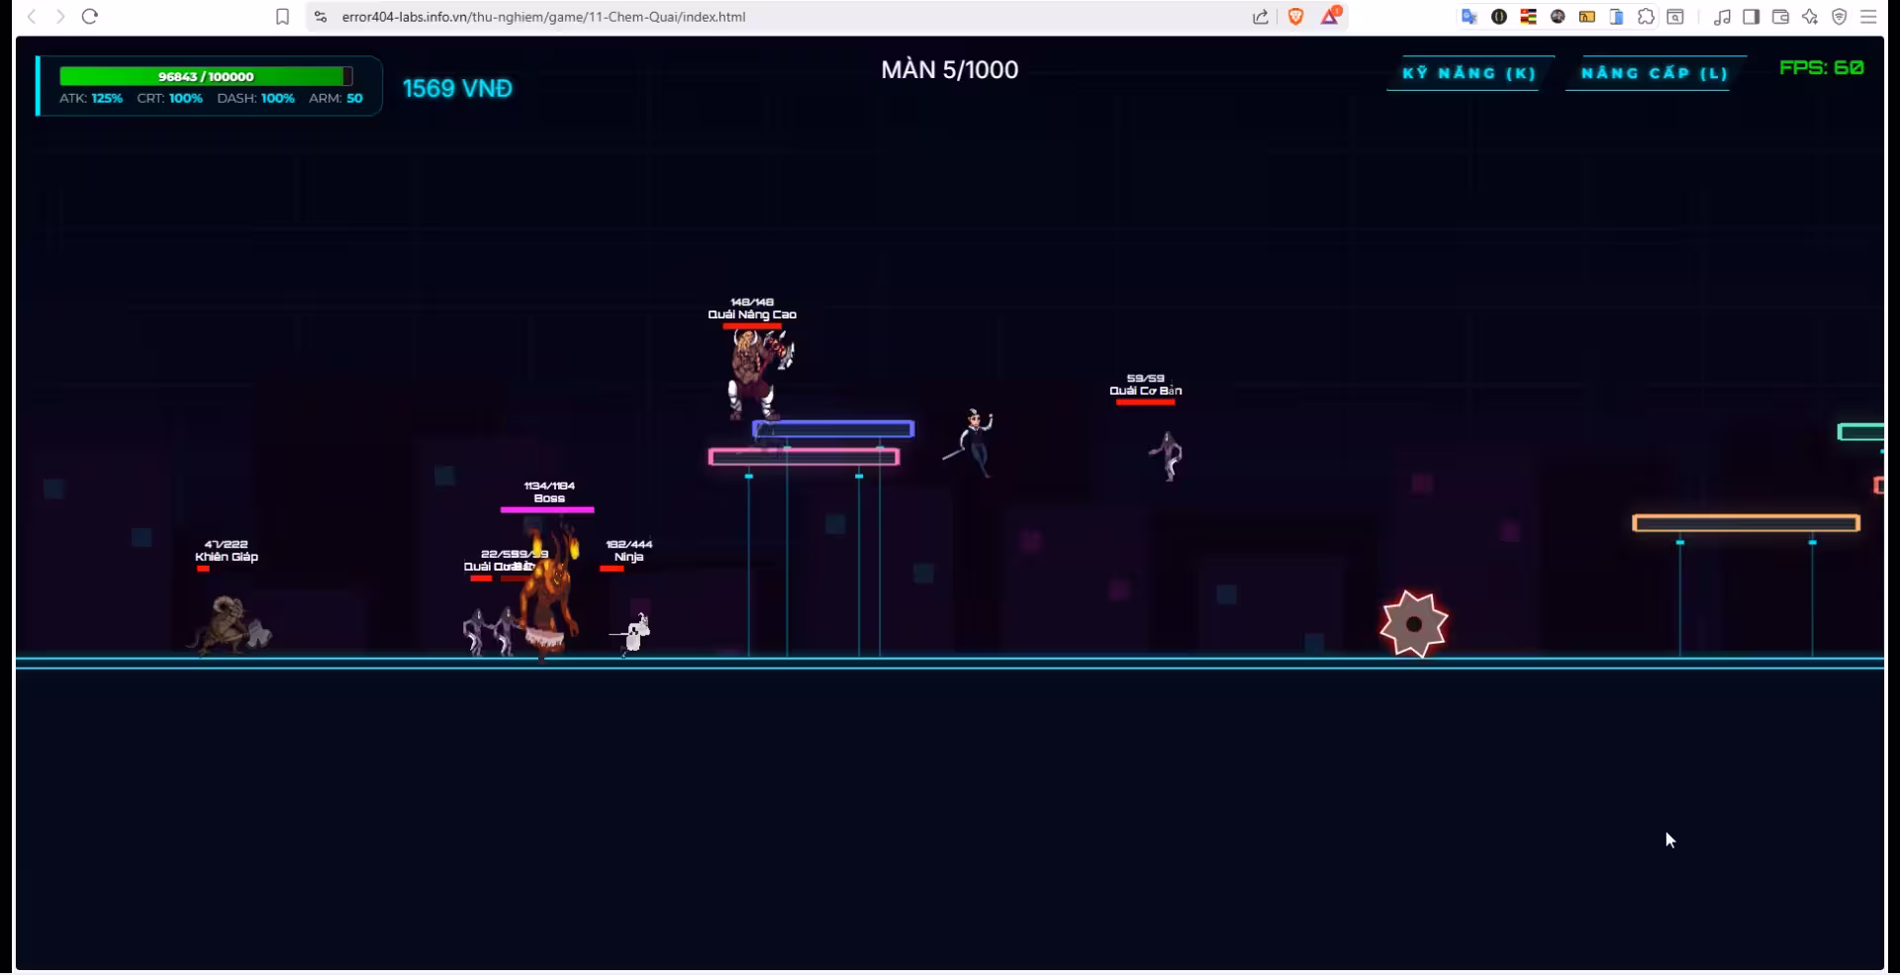Open the music note playlist icon

pyautogui.click(x=1722, y=17)
